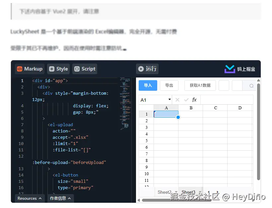Click the preview horizontal scrollbar thumb

click(x=176, y=200)
